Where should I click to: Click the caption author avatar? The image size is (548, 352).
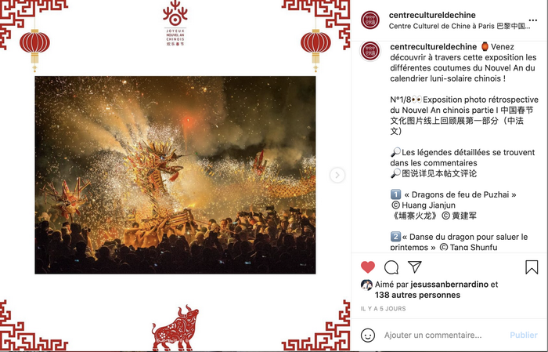pyautogui.click(x=370, y=51)
